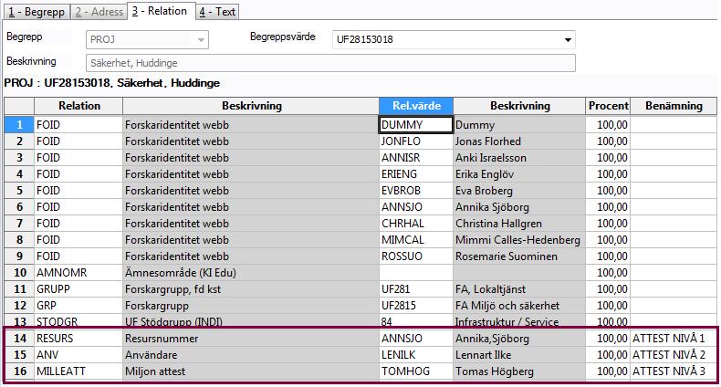The width and height of the screenshot is (721, 387).
Task: Click the GRP relation cell
Action: (x=78, y=306)
